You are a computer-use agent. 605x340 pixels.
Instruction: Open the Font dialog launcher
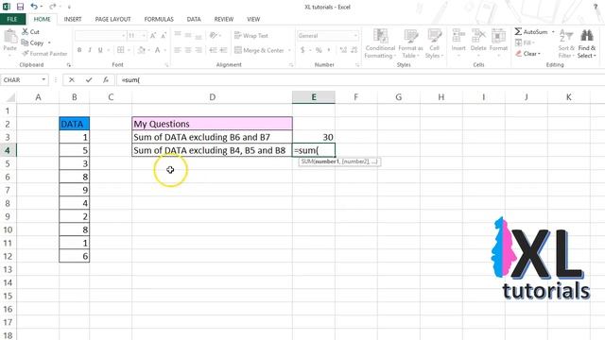pyautogui.click(x=166, y=65)
